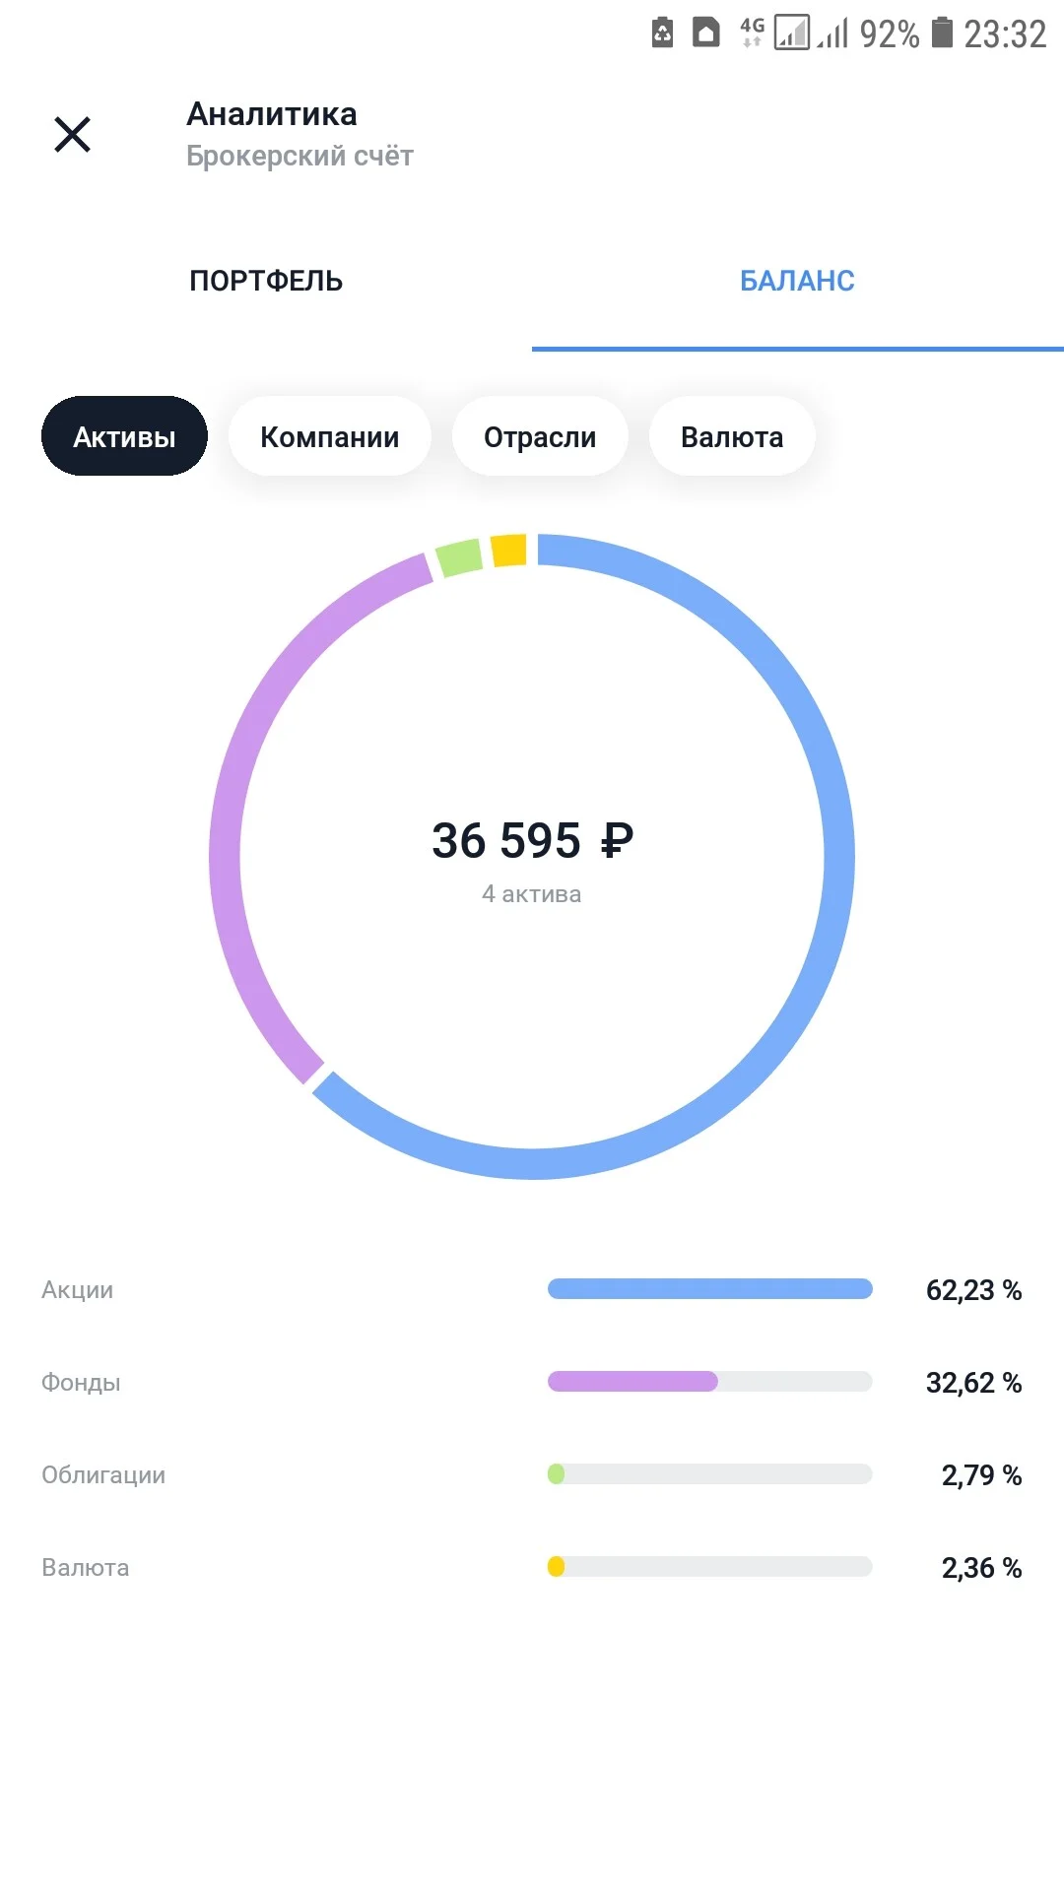Tap the SD card status icon
Screen dimensions: 1064x1891
click(x=706, y=33)
